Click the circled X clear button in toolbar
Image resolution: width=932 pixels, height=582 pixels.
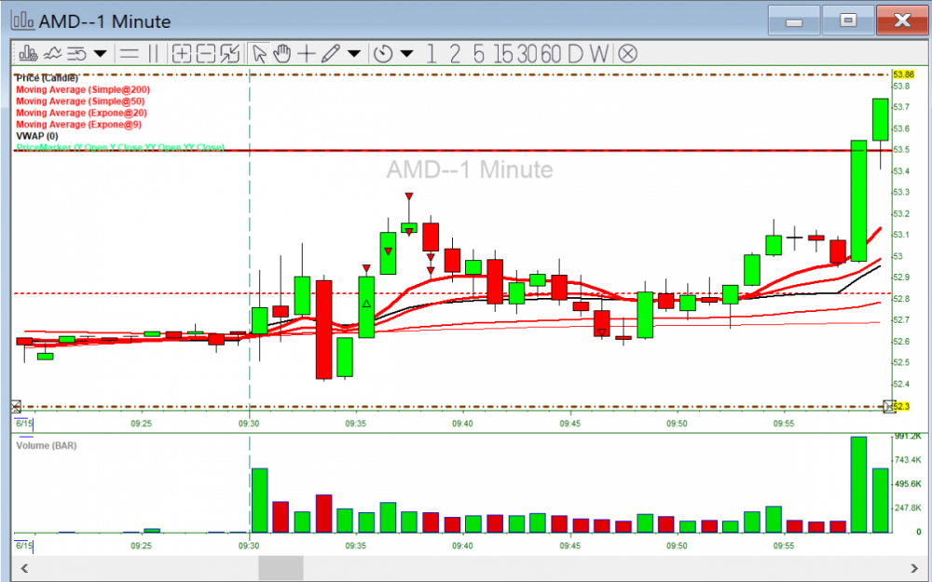pyautogui.click(x=628, y=53)
